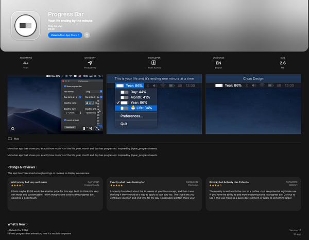Click the red close dot of the Preferences window in the video
309x240 pixels.
click(63, 81)
